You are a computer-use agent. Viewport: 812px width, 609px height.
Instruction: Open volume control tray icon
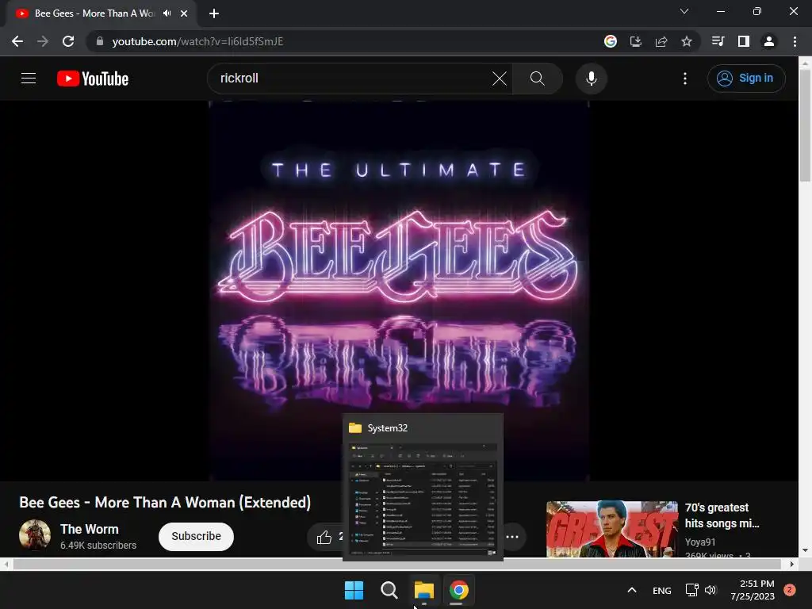[x=710, y=590]
